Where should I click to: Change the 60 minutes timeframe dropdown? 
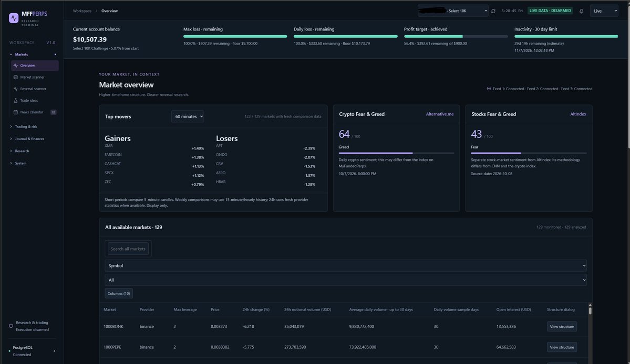[x=188, y=116]
